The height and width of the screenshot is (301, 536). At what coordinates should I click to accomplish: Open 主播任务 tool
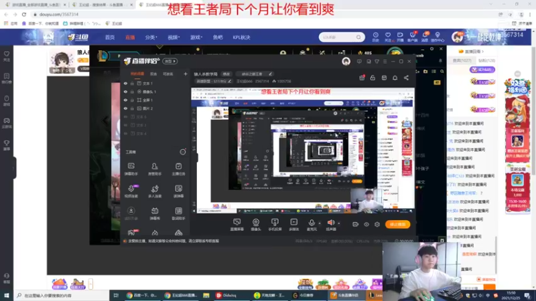coord(178,169)
